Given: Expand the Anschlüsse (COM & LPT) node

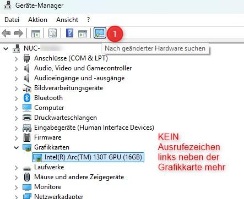Looking at the screenshot, I should 17,59.
